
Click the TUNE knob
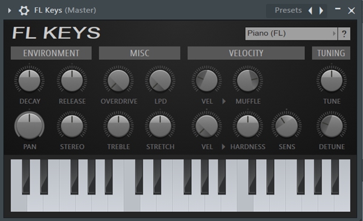pyautogui.click(x=332, y=81)
